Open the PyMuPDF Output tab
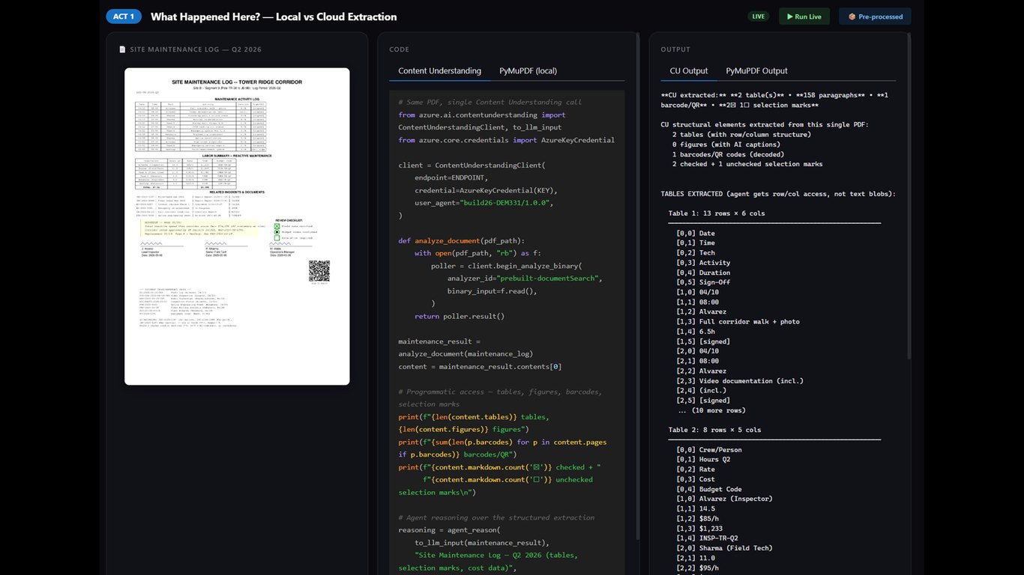The height and width of the screenshot is (575, 1024). tap(756, 71)
